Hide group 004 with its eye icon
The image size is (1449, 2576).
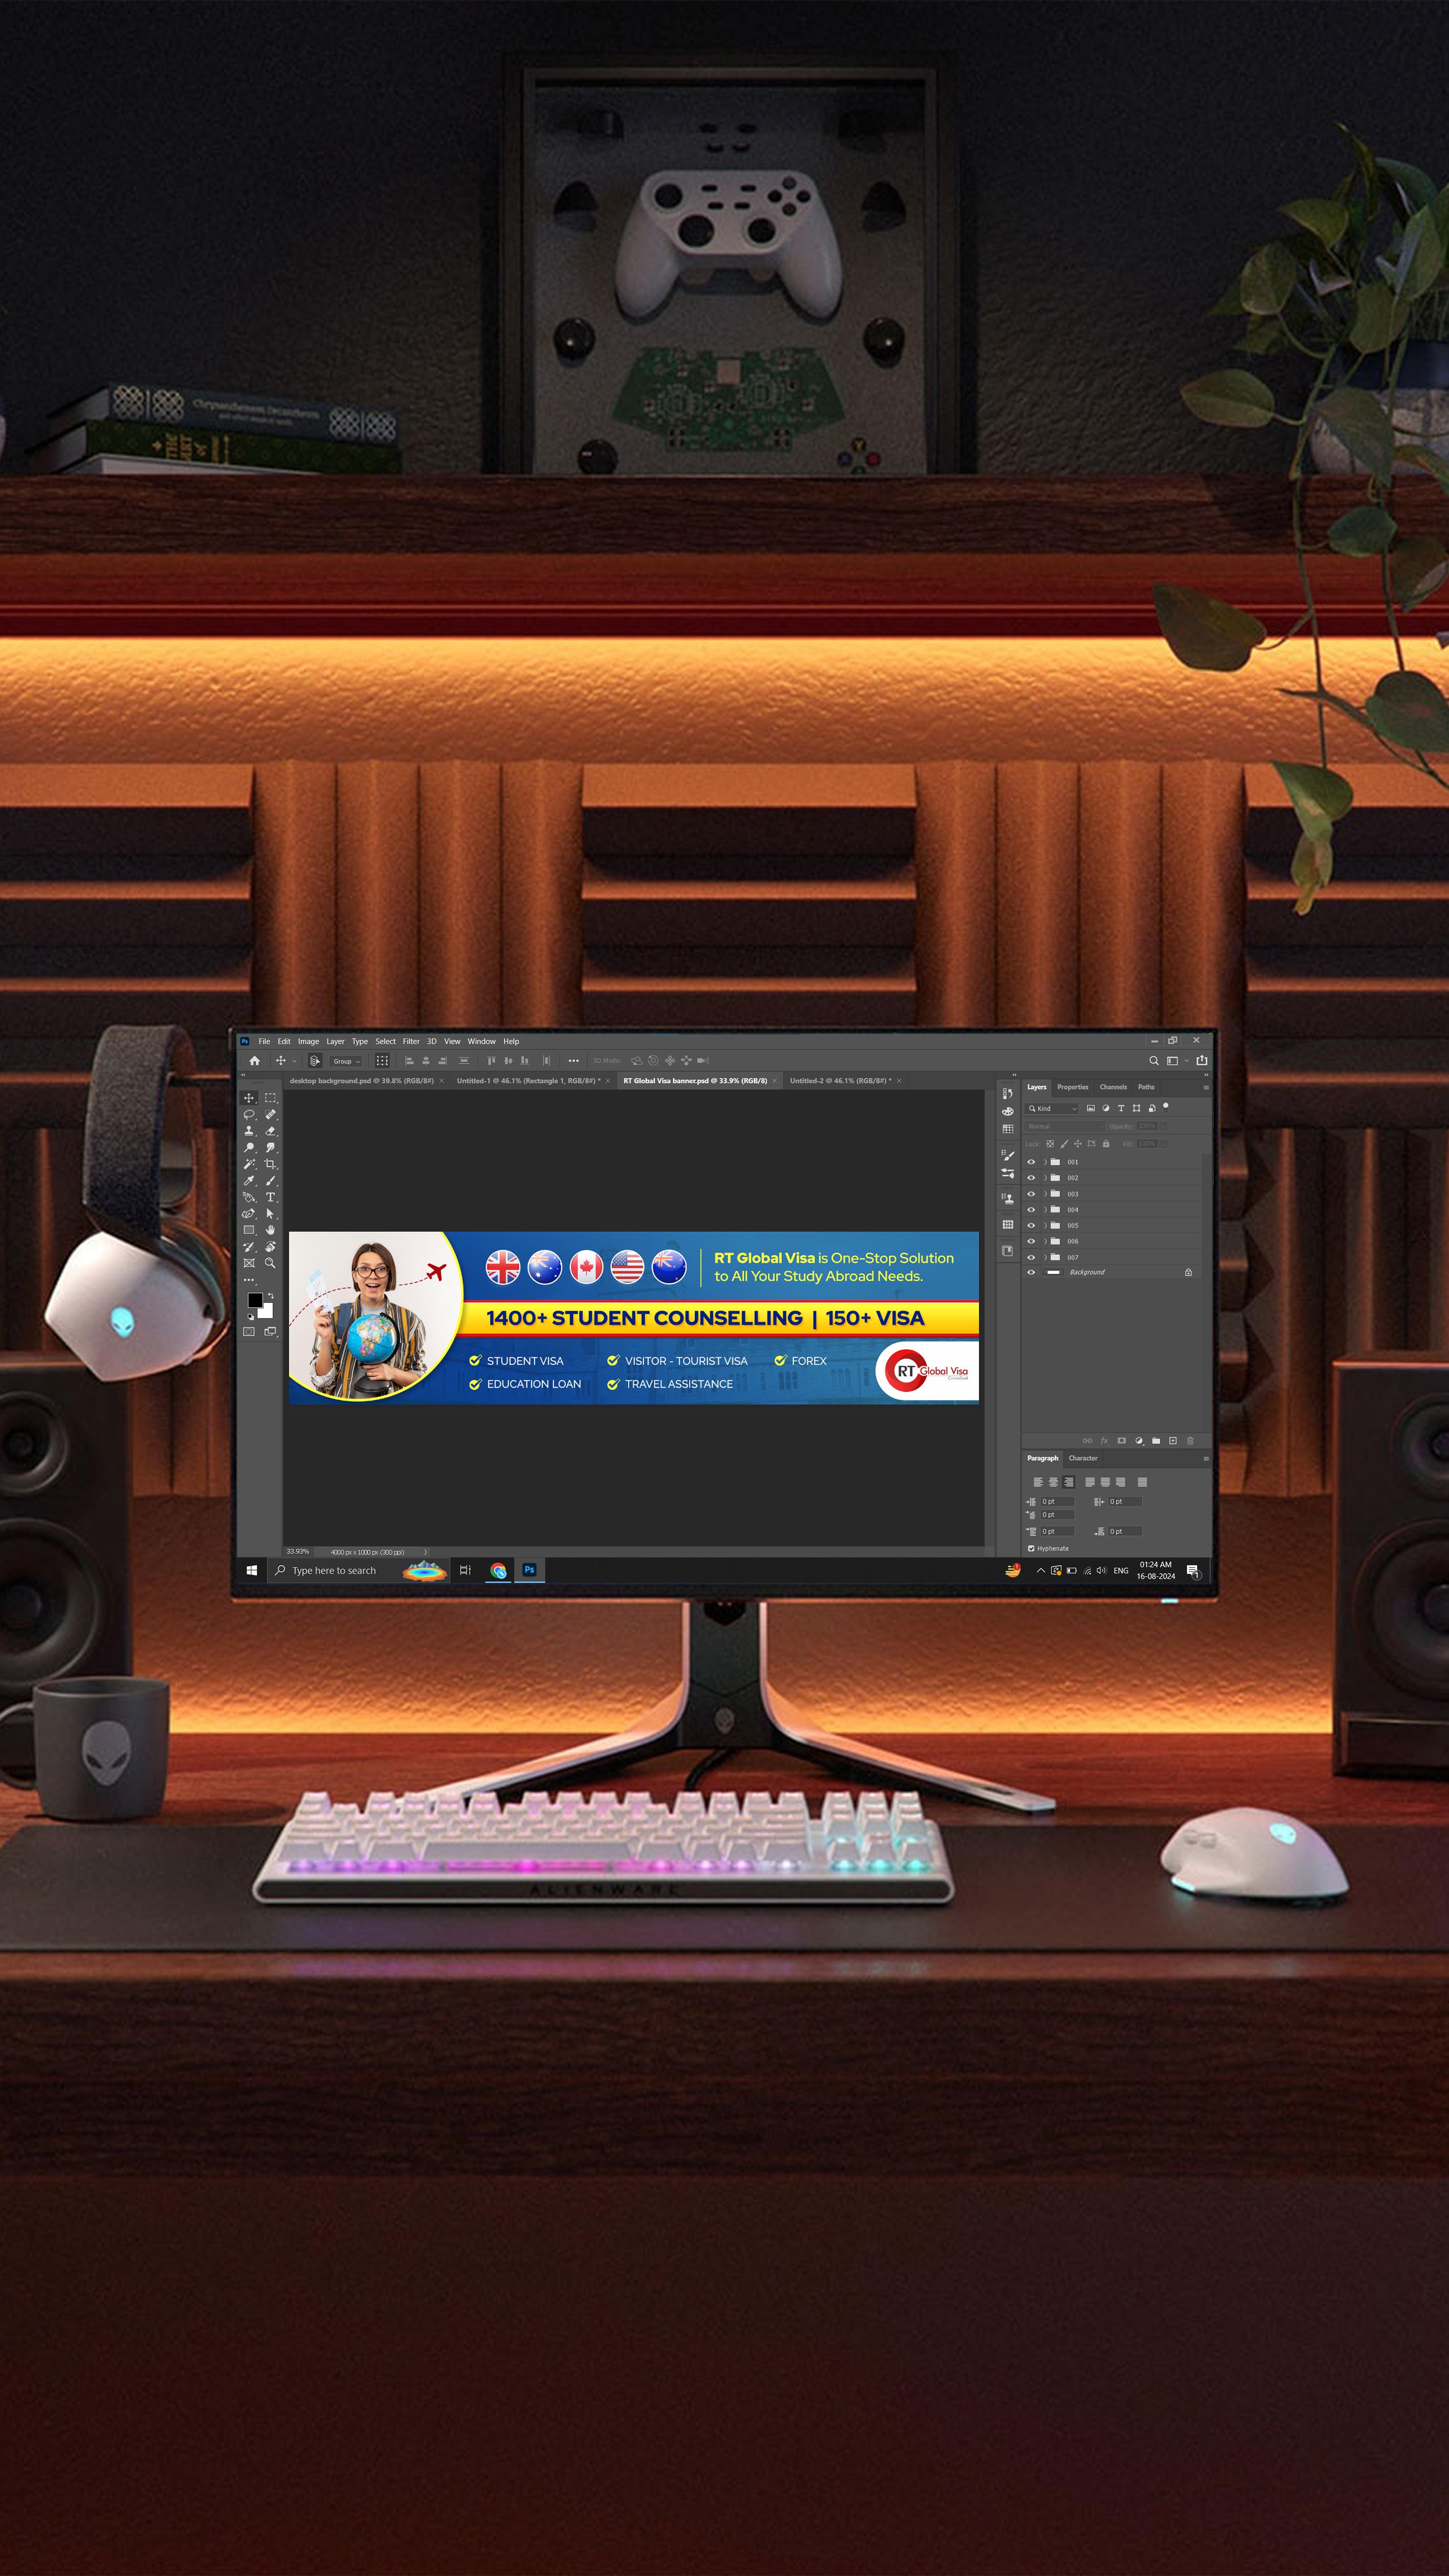1031,1210
